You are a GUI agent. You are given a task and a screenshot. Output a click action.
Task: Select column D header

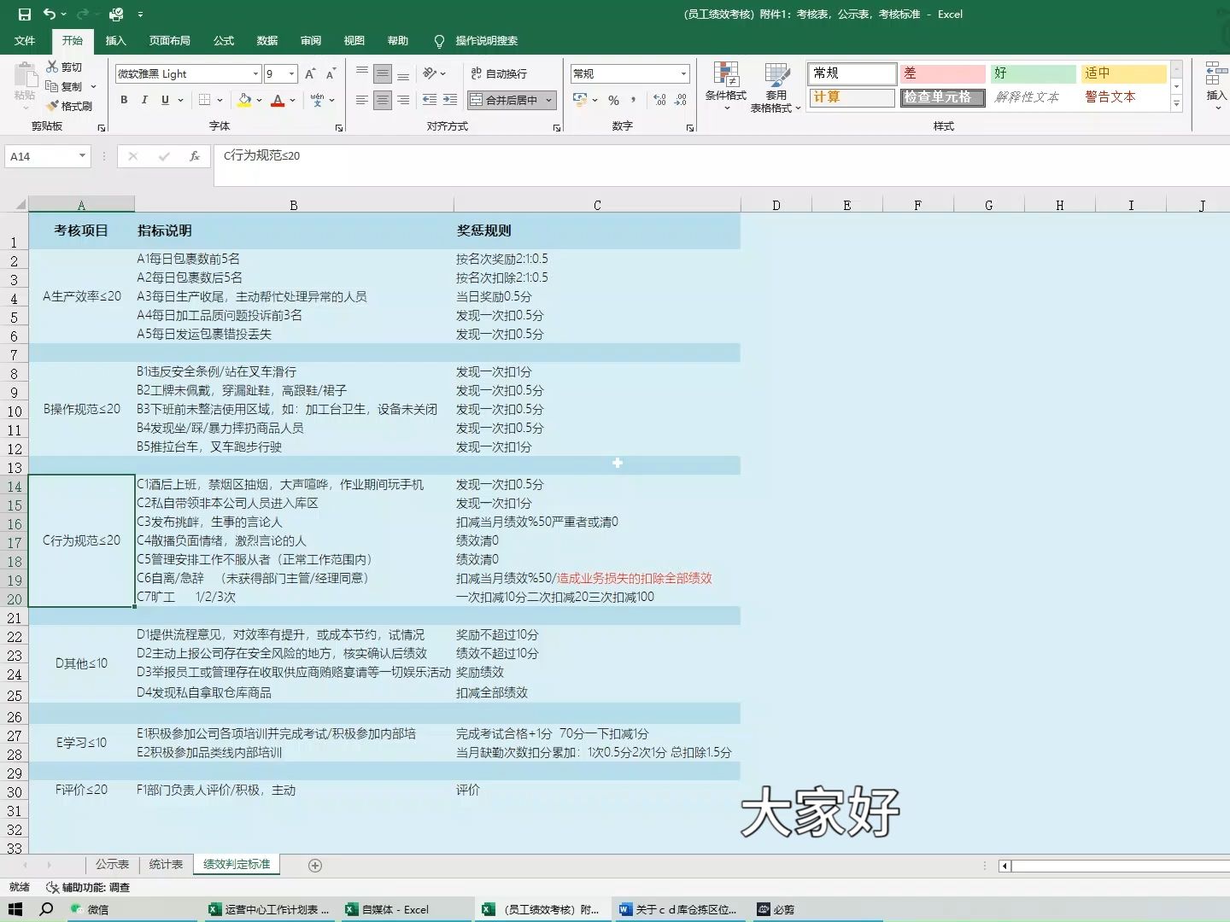776,205
